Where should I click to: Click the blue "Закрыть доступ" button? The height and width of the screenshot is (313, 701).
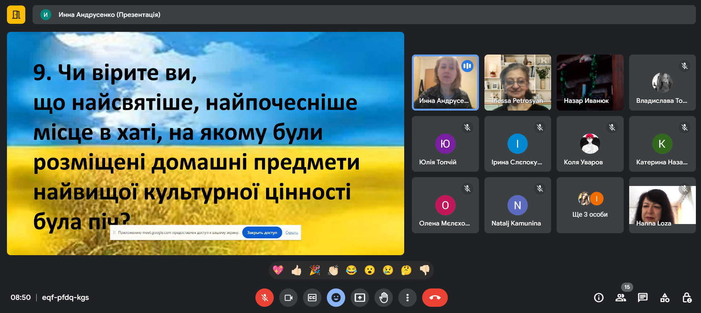click(x=262, y=232)
